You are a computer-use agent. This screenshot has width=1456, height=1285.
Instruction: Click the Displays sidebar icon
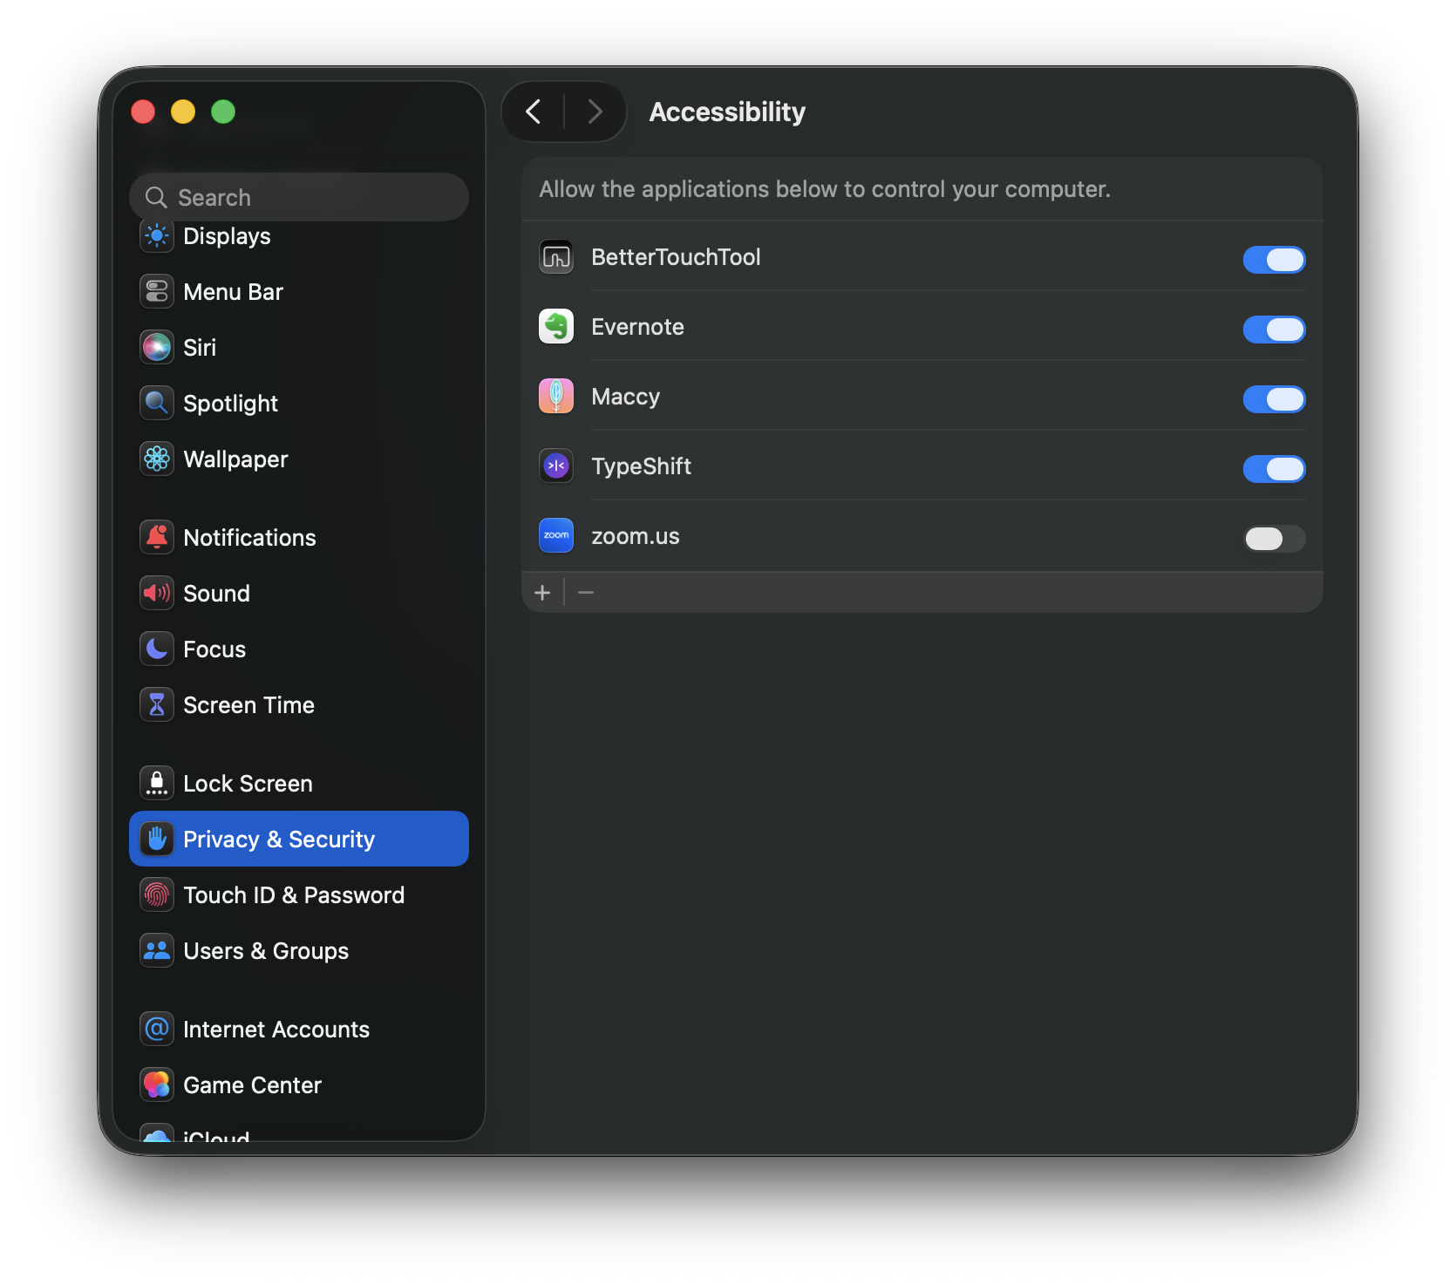(157, 236)
